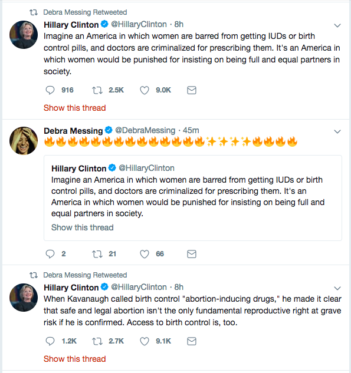This screenshot has width=351, height=373.
Task: Reply to the Kavanaugh tweet with 1.2K replies
Action: 50,341
